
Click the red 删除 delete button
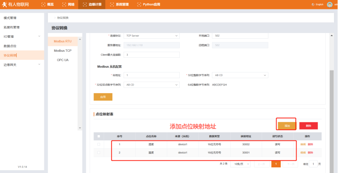tap(308, 126)
